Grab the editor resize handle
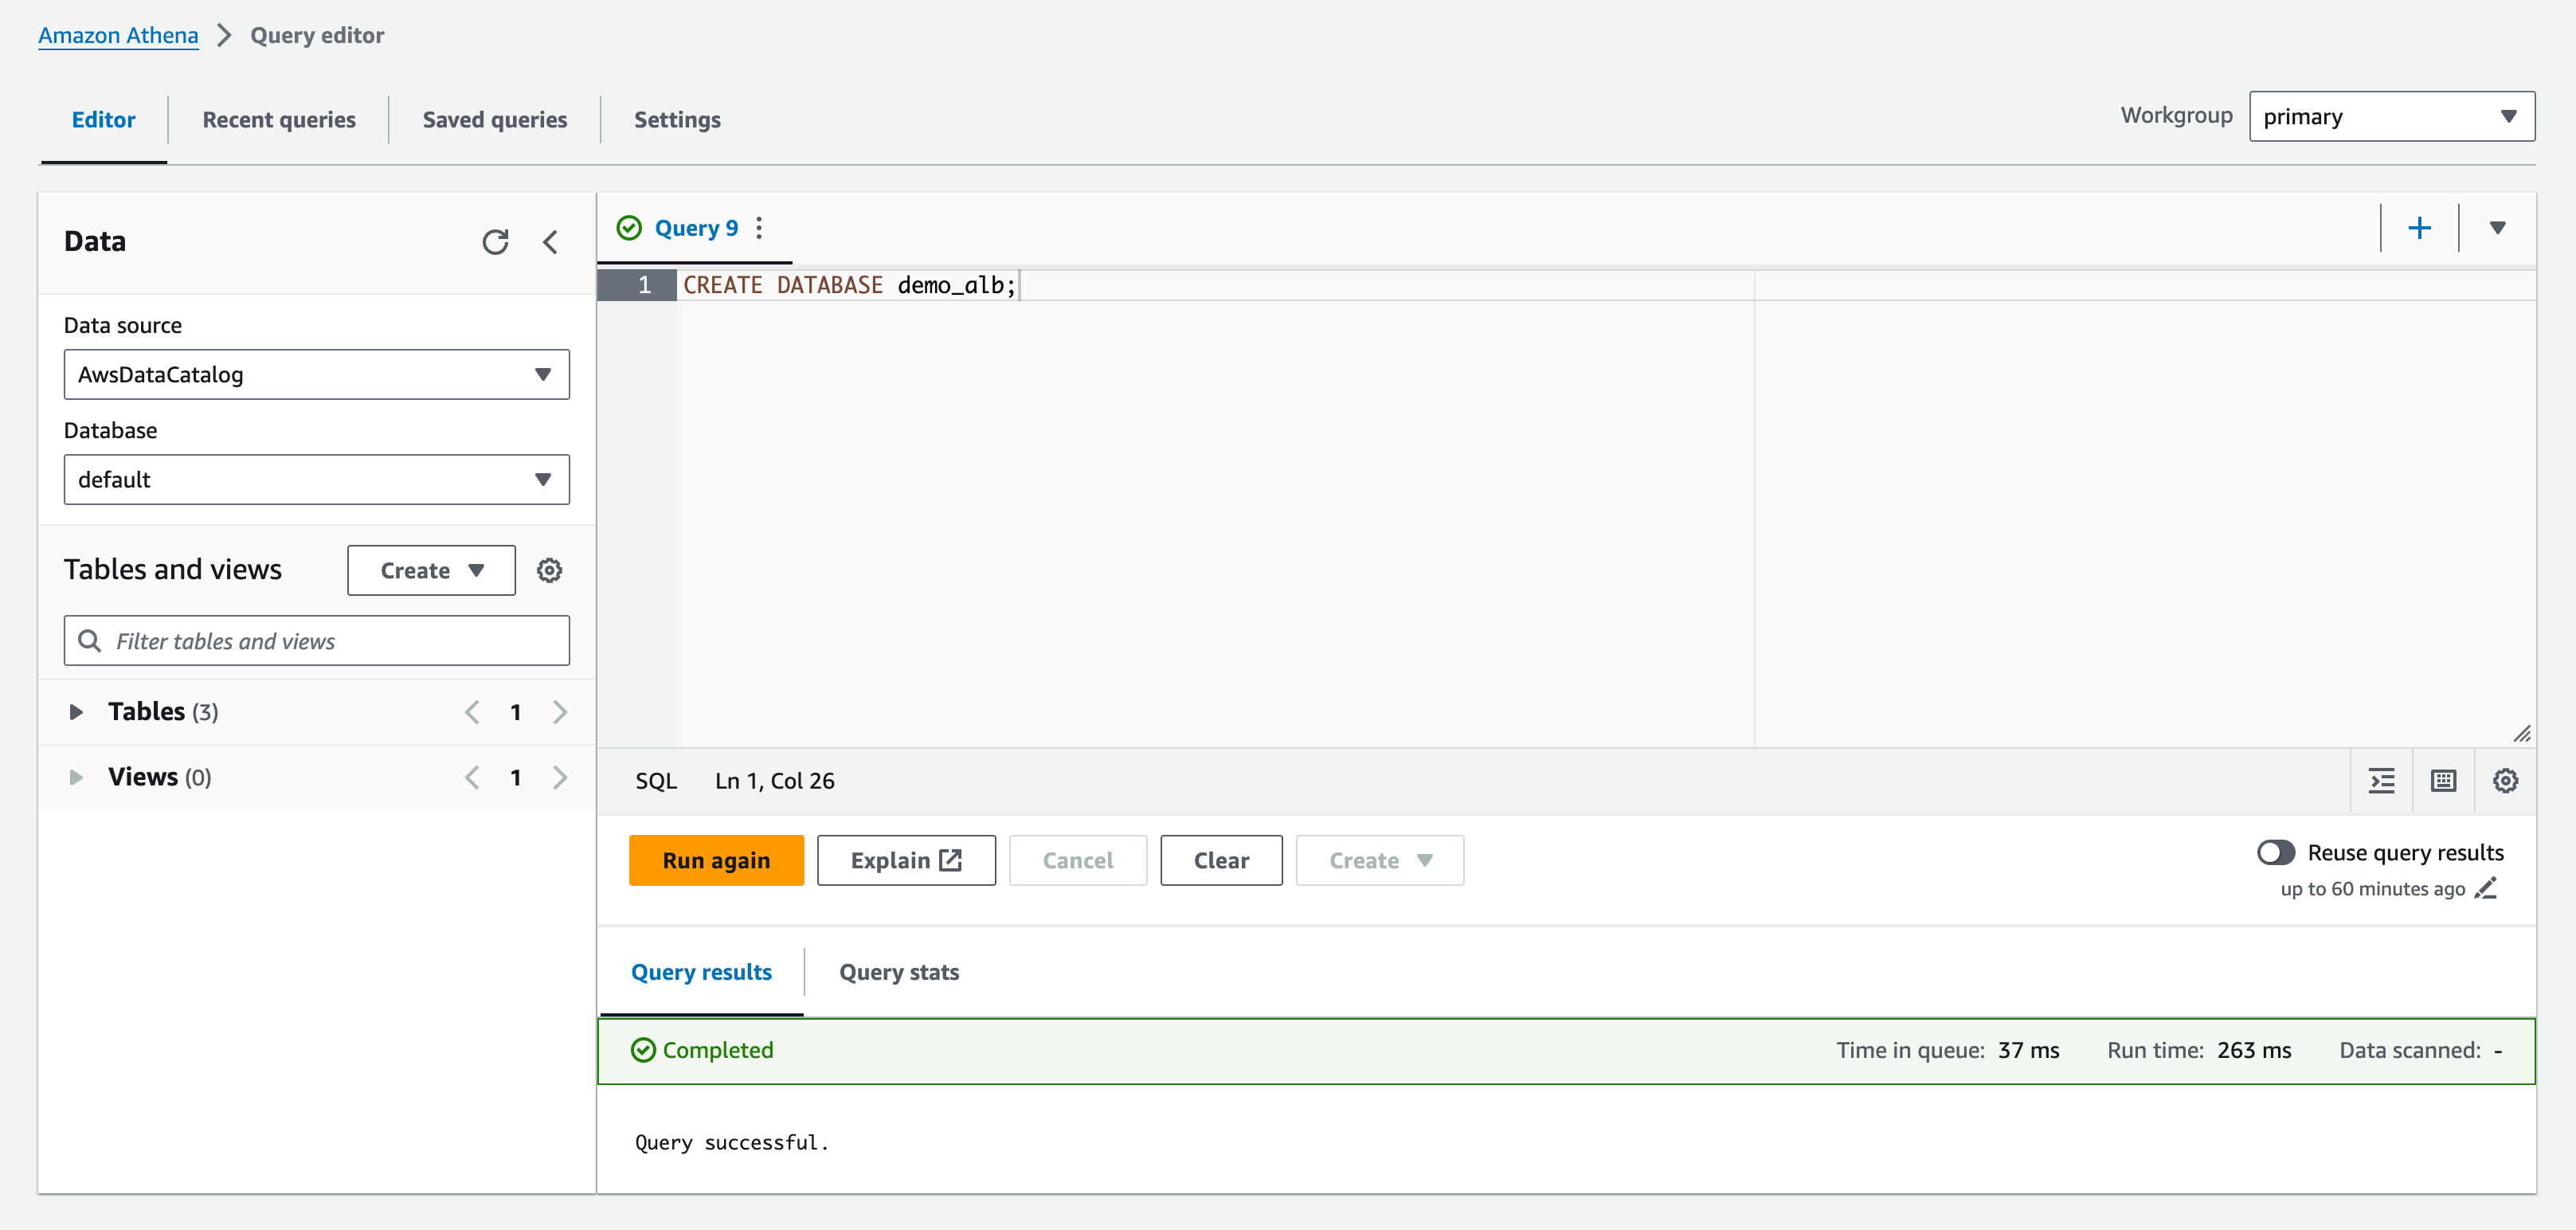 (2522, 733)
